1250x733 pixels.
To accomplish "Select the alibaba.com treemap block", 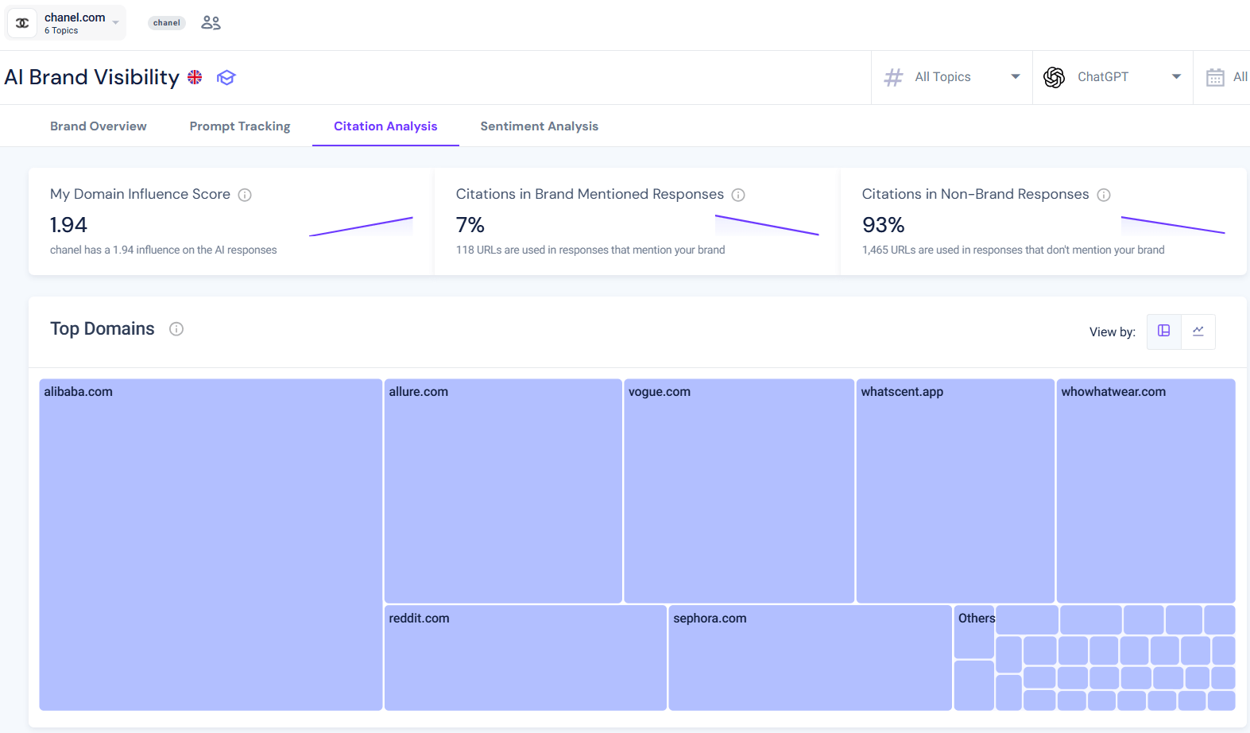I will [x=211, y=545].
